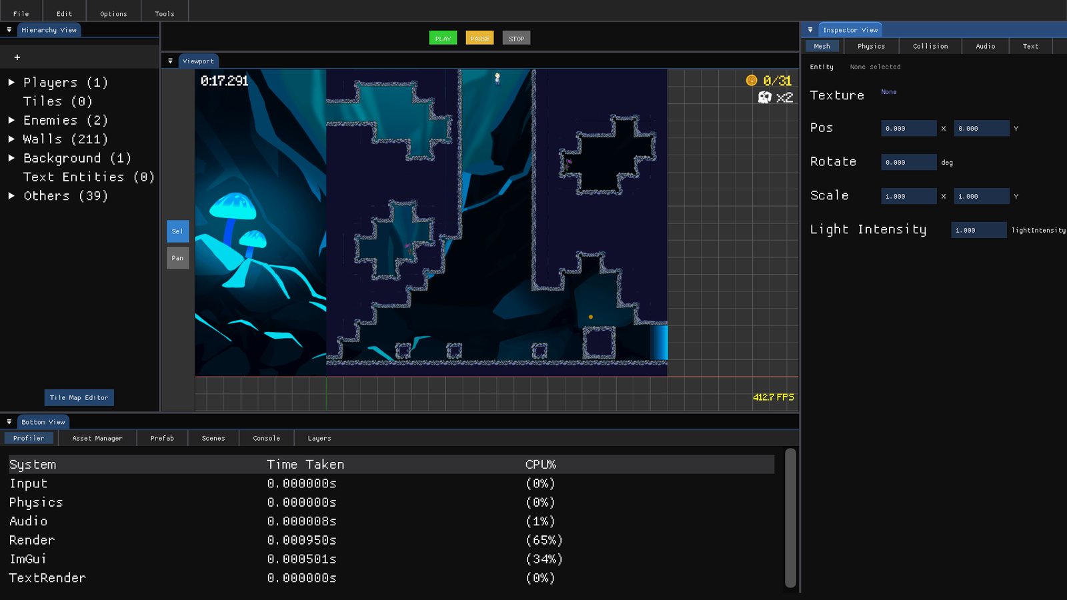Screen dimensions: 1067x600
Task: Select the Tiles (0) entry
Action: pyautogui.click(x=58, y=101)
